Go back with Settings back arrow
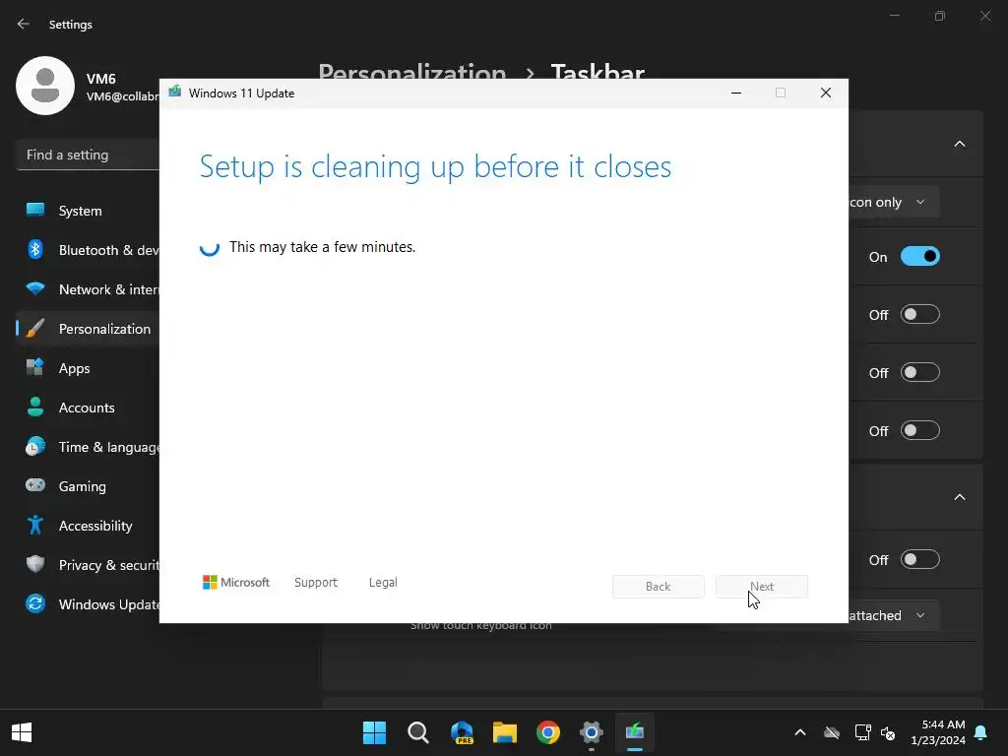The height and width of the screenshot is (756, 1008). pos(24,24)
